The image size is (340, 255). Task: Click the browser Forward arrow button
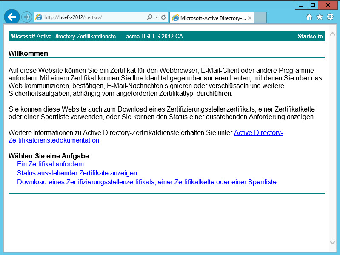[27, 17]
